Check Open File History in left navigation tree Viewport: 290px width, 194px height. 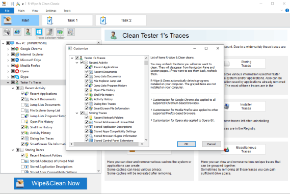[x=22, y=122]
